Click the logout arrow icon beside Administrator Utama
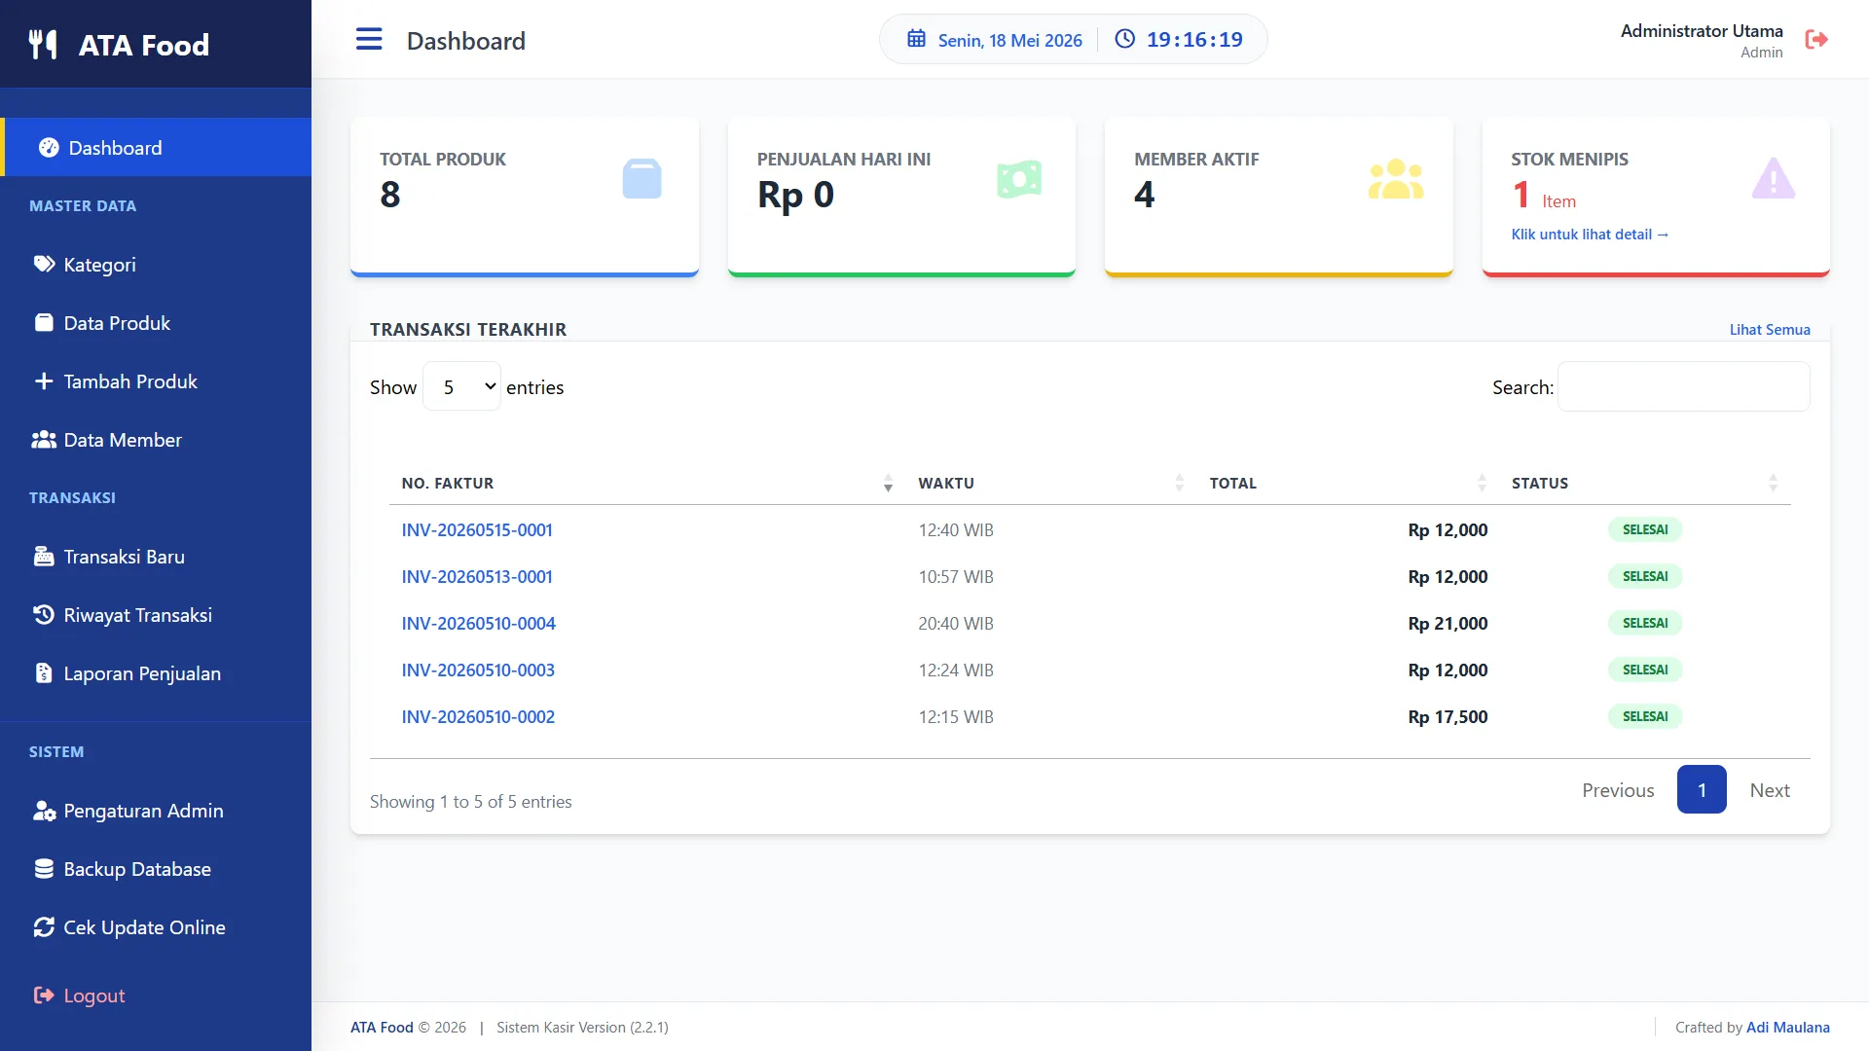 [x=1816, y=39]
